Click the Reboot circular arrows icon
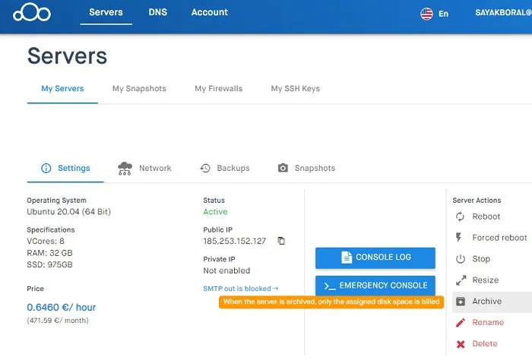This screenshot has width=532, height=360. [x=460, y=216]
